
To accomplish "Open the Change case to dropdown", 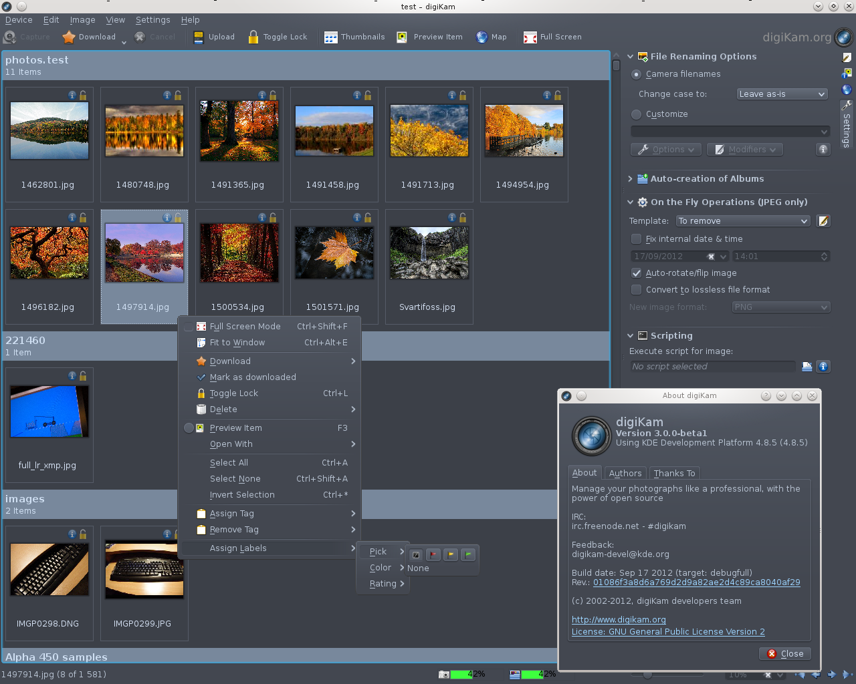I will click(782, 94).
